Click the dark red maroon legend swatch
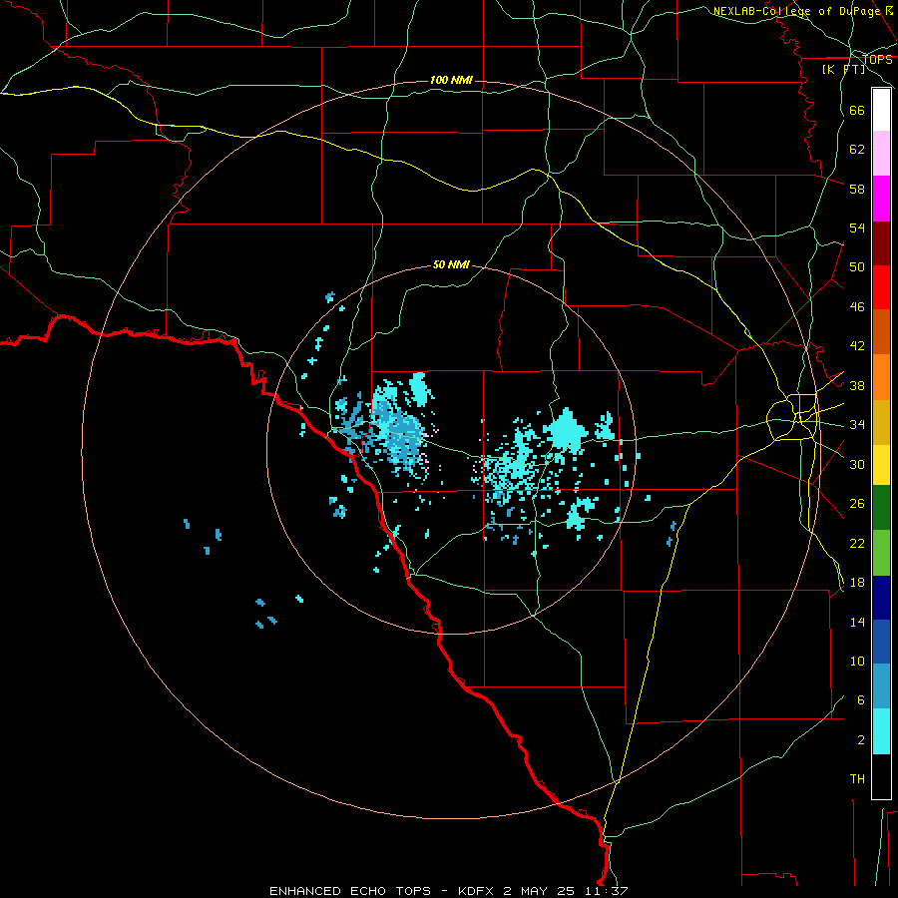 881,242
